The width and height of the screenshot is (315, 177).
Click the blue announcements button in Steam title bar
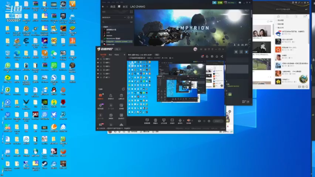point(214,3)
